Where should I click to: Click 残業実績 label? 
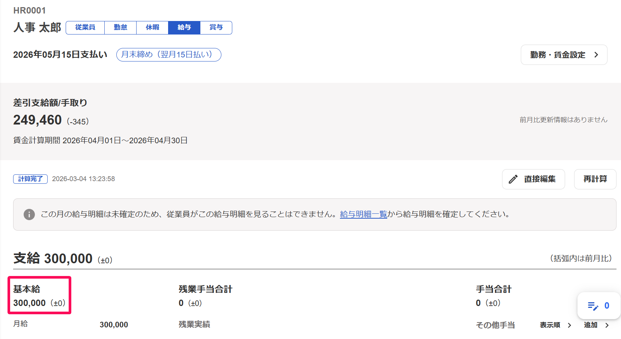click(x=194, y=324)
